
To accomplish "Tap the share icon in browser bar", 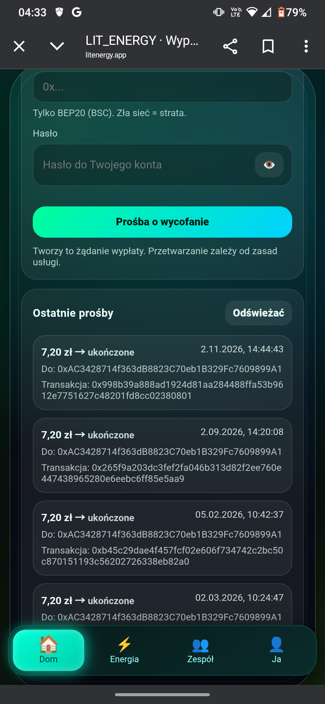I will tap(230, 46).
